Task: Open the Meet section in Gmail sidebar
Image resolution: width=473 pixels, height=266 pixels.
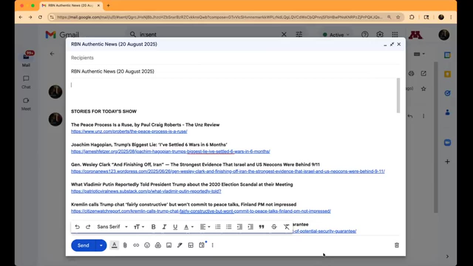Action: click(26, 104)
